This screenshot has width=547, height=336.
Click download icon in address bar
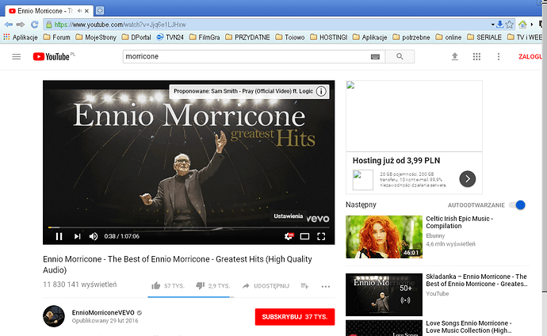point(500,24)
